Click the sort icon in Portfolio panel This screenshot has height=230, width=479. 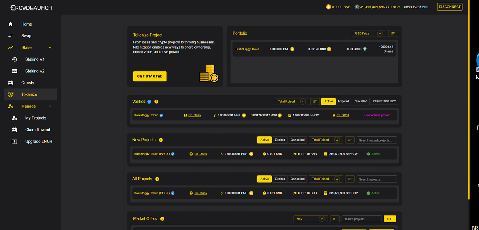393,33
